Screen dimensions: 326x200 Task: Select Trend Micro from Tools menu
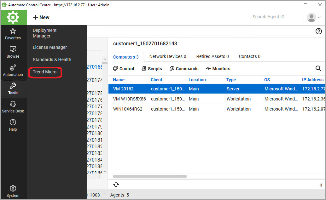pyautogui.click(x=44, y=72)
